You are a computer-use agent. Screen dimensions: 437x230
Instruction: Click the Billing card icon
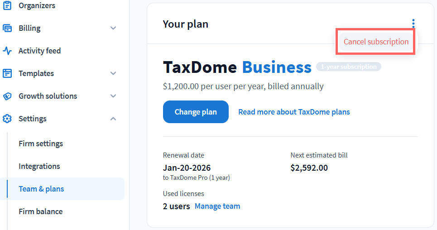[7, 28]
